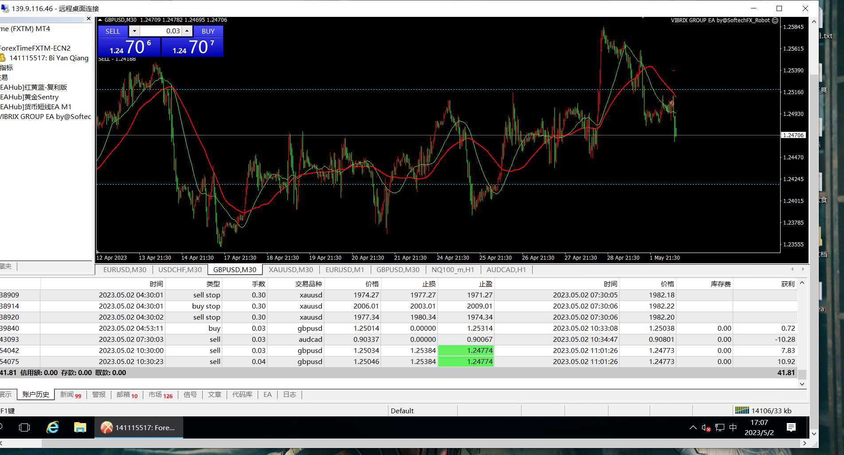Open the Action Center notification icon
844x455 pixels.
pos(791,427)
